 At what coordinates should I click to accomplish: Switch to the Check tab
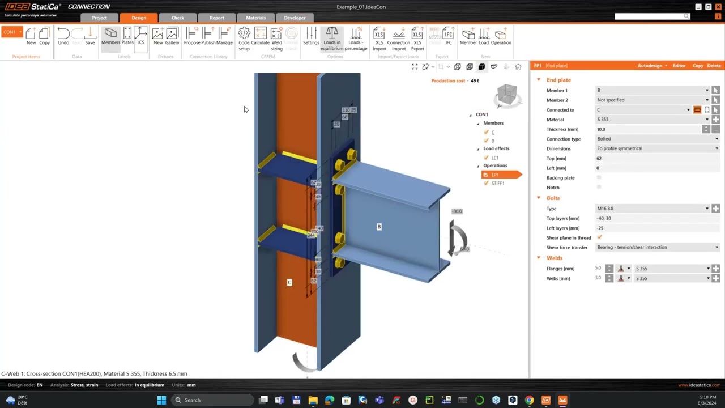coord(178,18)
